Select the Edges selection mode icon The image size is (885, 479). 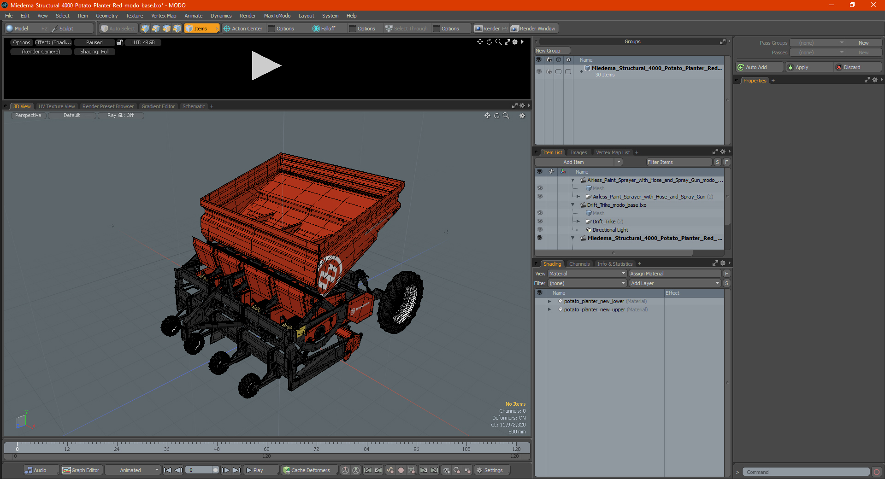156,29
